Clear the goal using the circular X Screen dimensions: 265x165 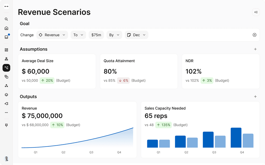coord(254,35)
